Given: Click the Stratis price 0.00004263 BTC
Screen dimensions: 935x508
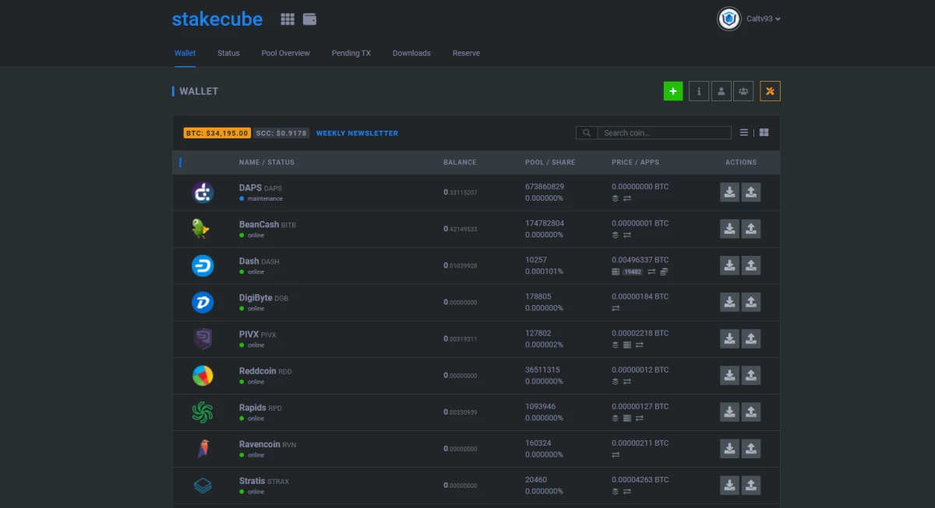Looking at the screenshot, I should point(640,479).
